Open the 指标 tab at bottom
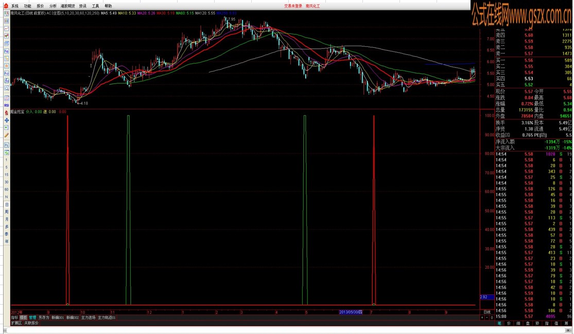Viewport: 574px width, 334px height. (x=14, y=318)
